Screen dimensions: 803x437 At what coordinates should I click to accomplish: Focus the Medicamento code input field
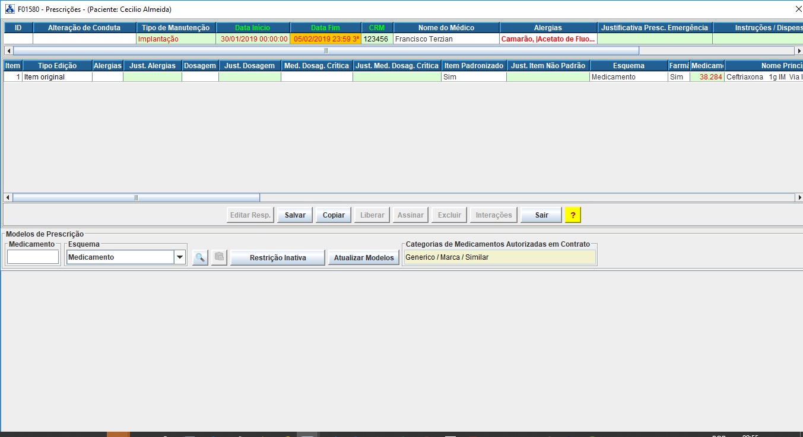pyautogui.click(x=33, y=257)
